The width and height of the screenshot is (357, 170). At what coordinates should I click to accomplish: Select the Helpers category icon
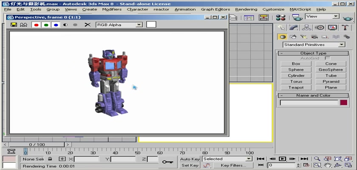325,37
